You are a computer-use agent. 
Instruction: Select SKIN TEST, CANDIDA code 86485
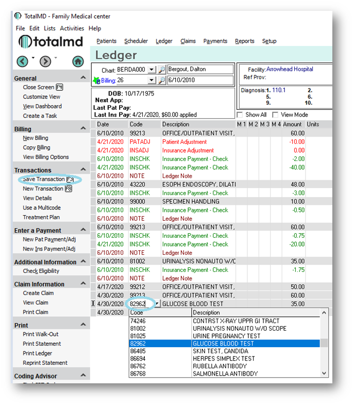pyautogui.click(x=224, y=351)
